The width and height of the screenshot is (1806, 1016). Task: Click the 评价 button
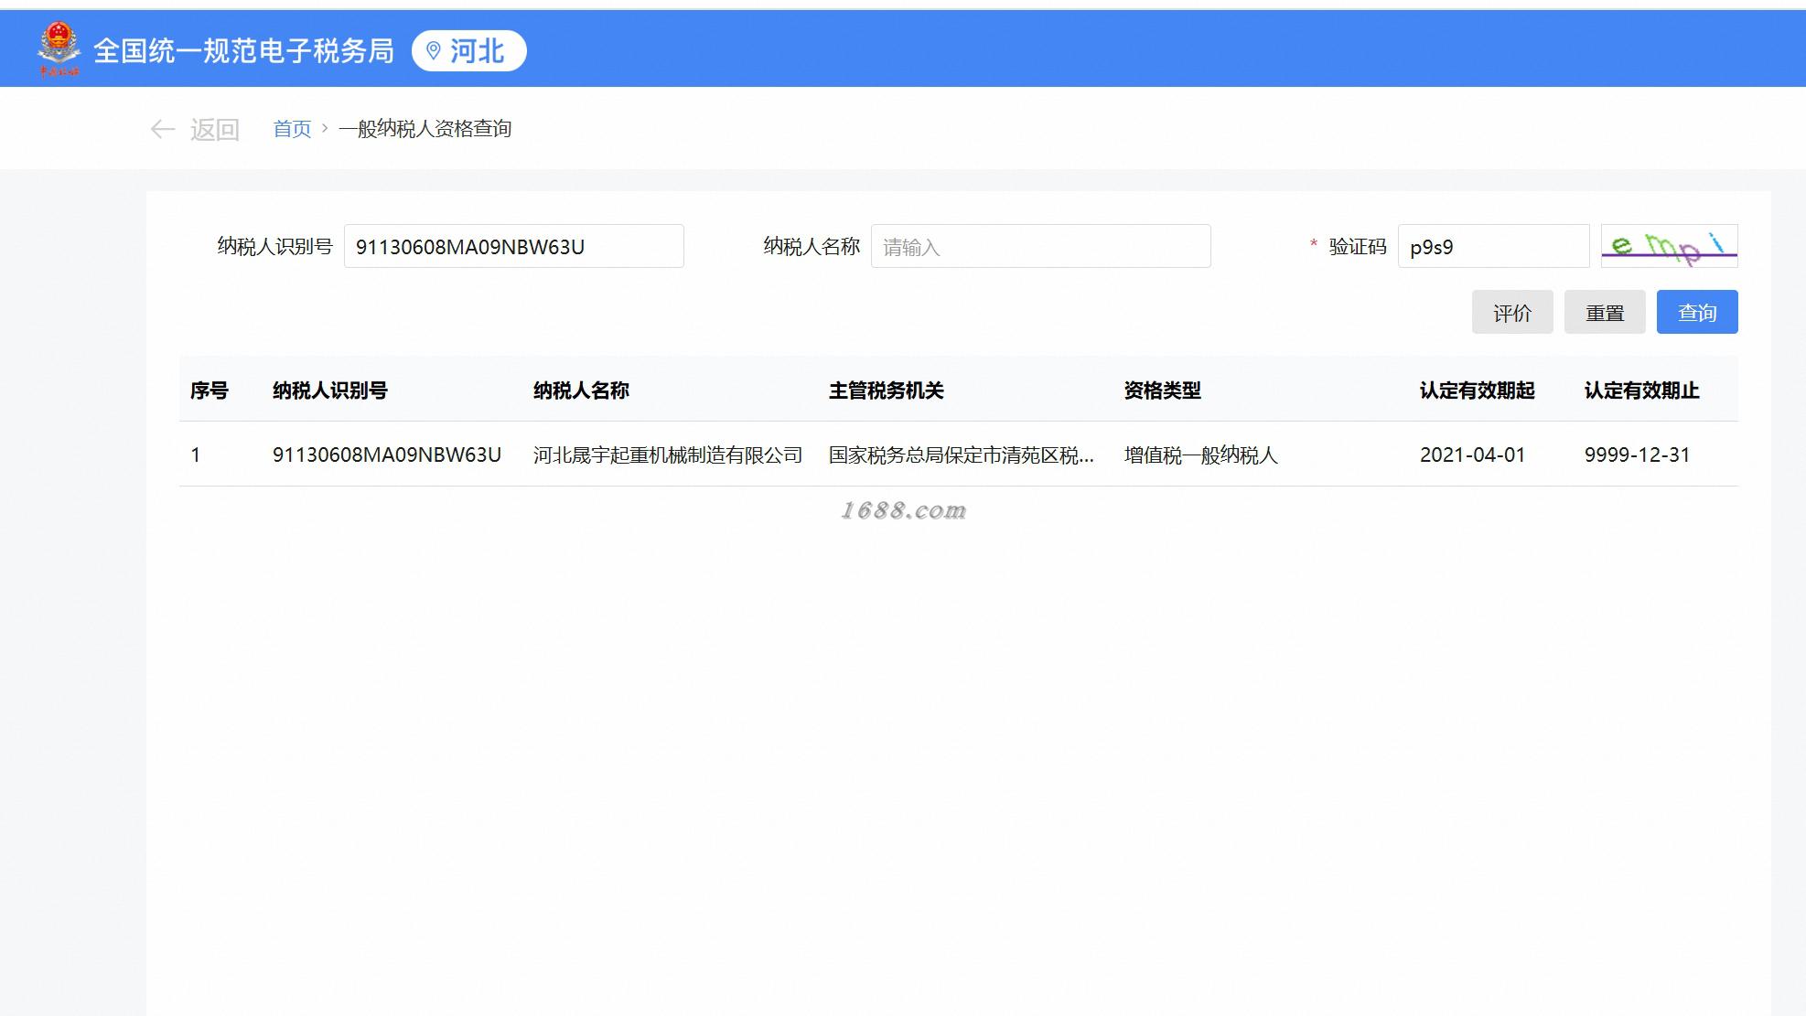coord(1511,313)
